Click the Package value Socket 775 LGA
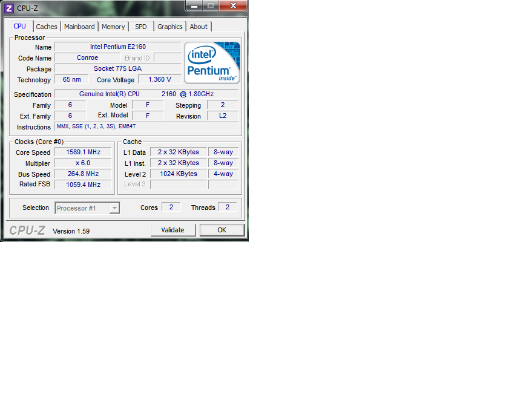 pos(118,68)
